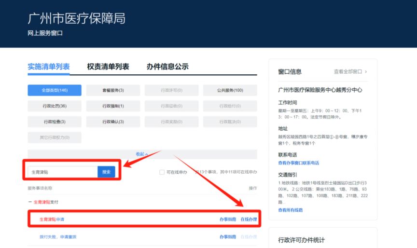This screenshot has width=417, height=248.
Task: Choose the 其它行政权力(0) category
Action: click(55, 138)
